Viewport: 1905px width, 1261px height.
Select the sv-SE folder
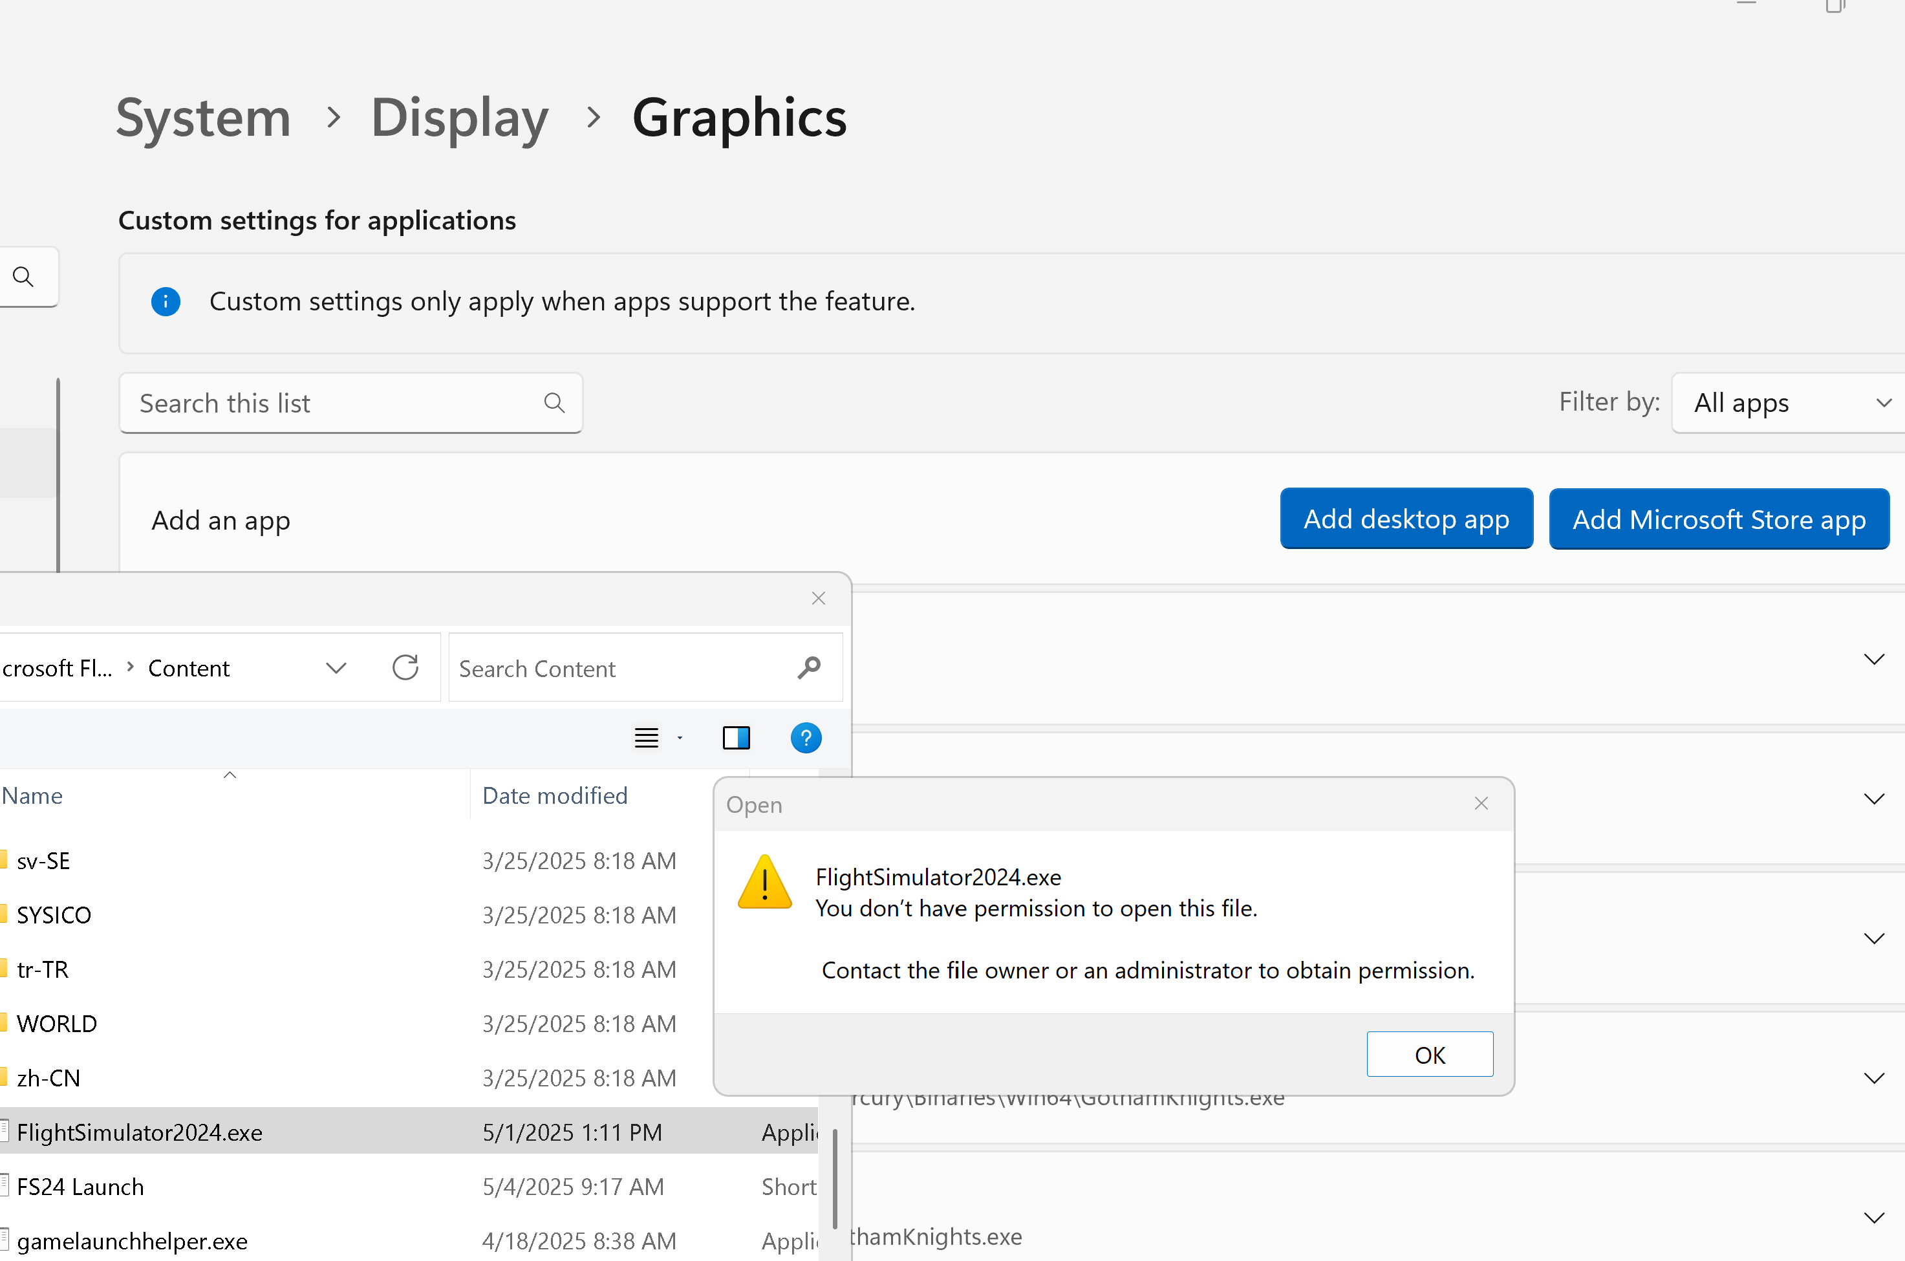tap(43, 861)
